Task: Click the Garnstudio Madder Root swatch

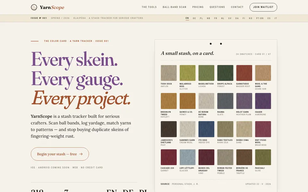Action: [244, 73]
